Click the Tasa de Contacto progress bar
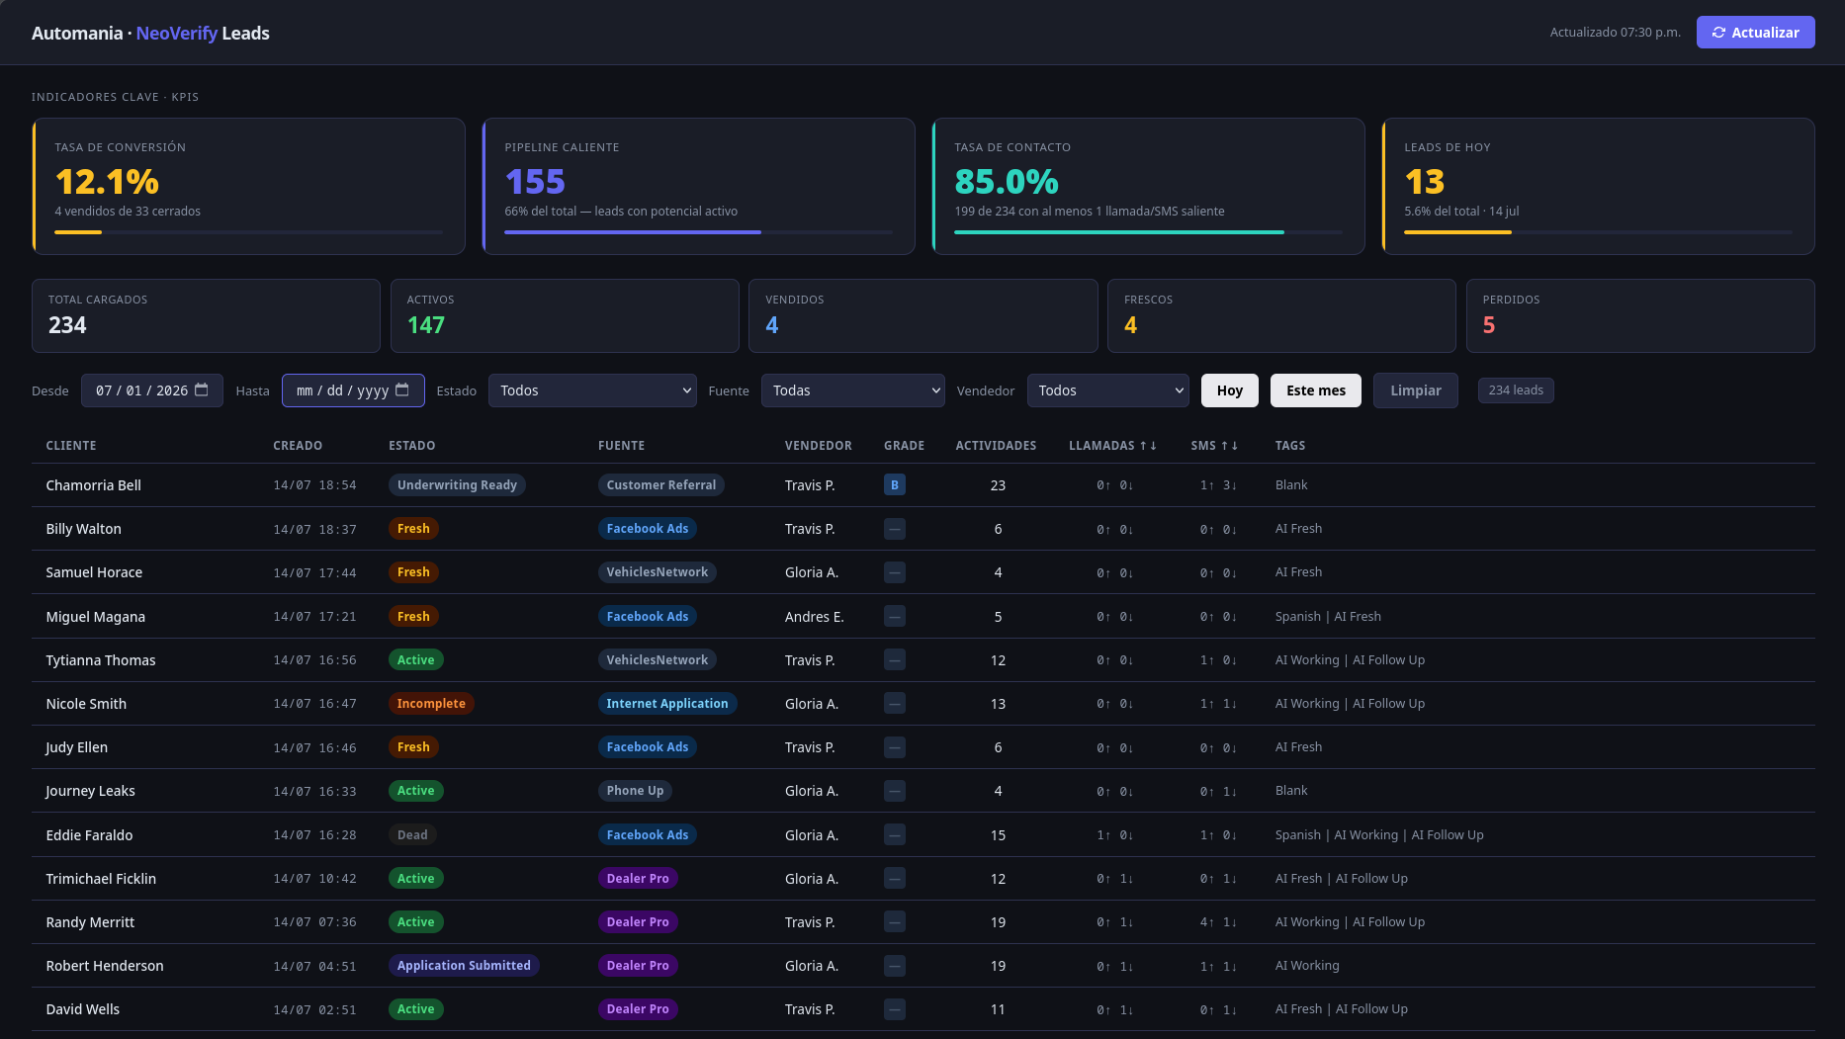The width and height of the screenshot is (1845, 1039). [x=1148, y=232]
